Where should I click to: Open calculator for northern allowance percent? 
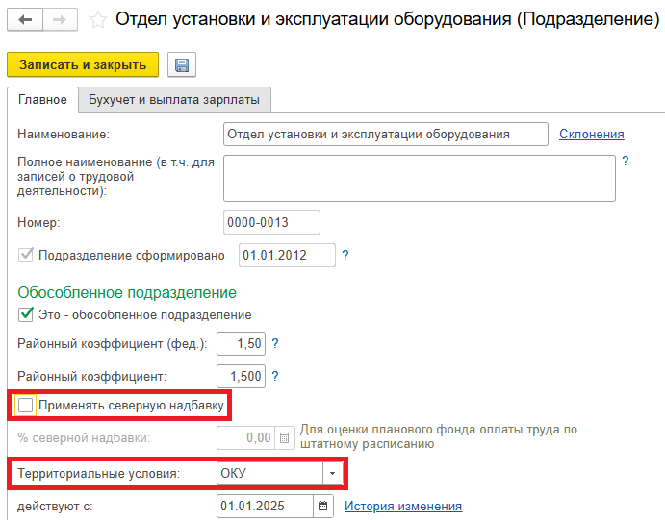point(284,438)
